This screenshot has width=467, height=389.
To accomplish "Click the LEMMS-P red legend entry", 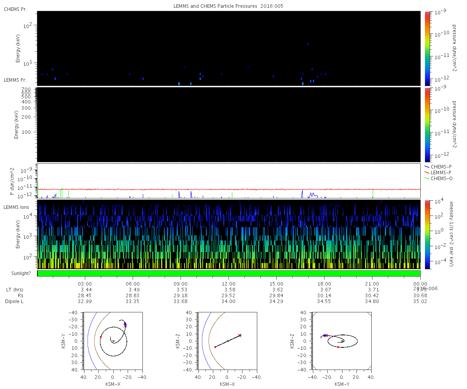I will coord(438,172).
